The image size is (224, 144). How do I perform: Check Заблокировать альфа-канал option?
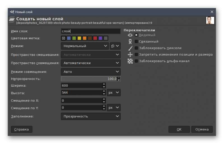136,61
